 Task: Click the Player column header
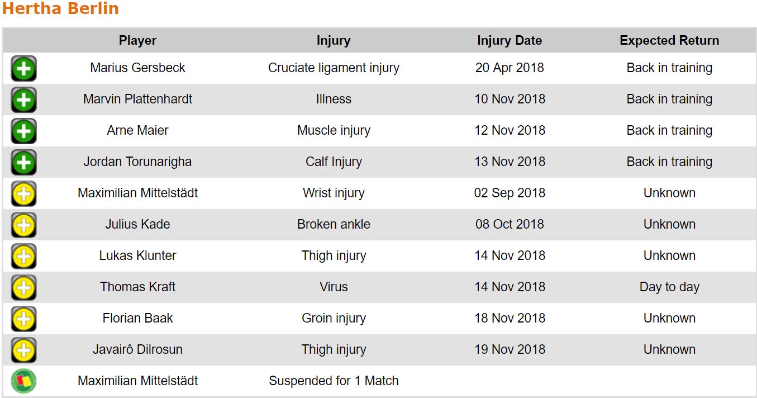[137, 40]
